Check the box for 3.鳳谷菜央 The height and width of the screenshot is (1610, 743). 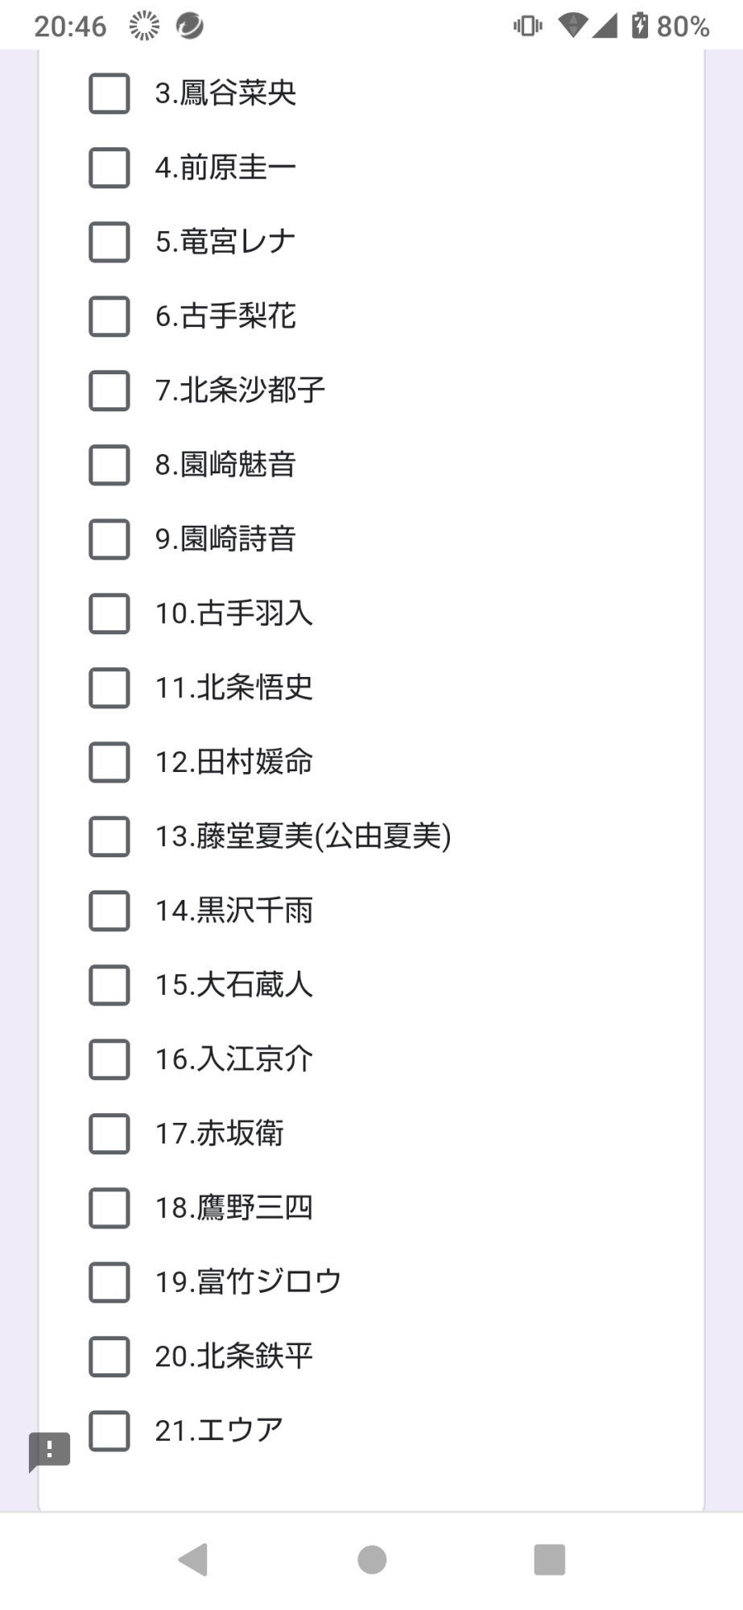click(109, 93)
